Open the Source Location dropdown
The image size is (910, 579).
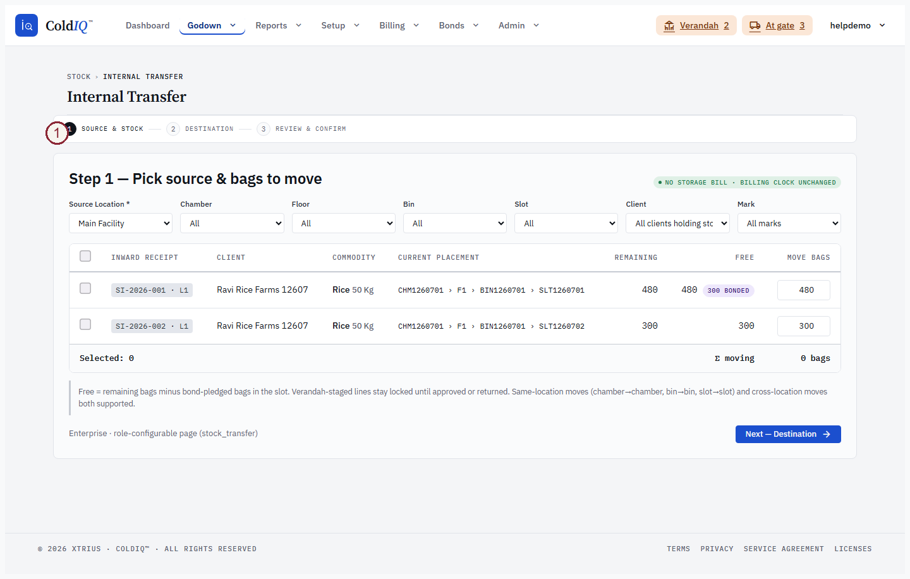pyautogui.click(x=121, y=223)
